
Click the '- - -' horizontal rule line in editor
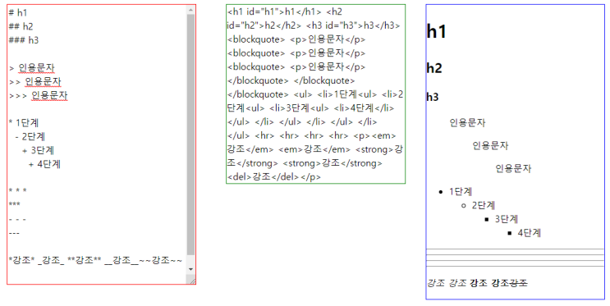pyautogui.click(x=17, y=219)
